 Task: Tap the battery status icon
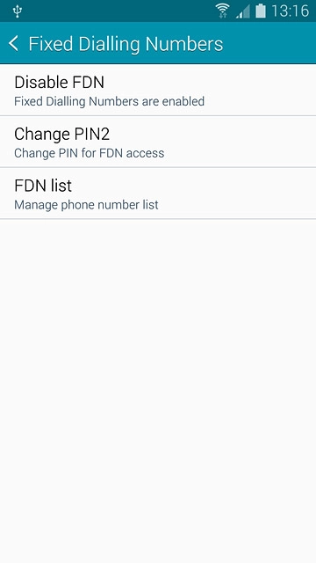[261, 11]
